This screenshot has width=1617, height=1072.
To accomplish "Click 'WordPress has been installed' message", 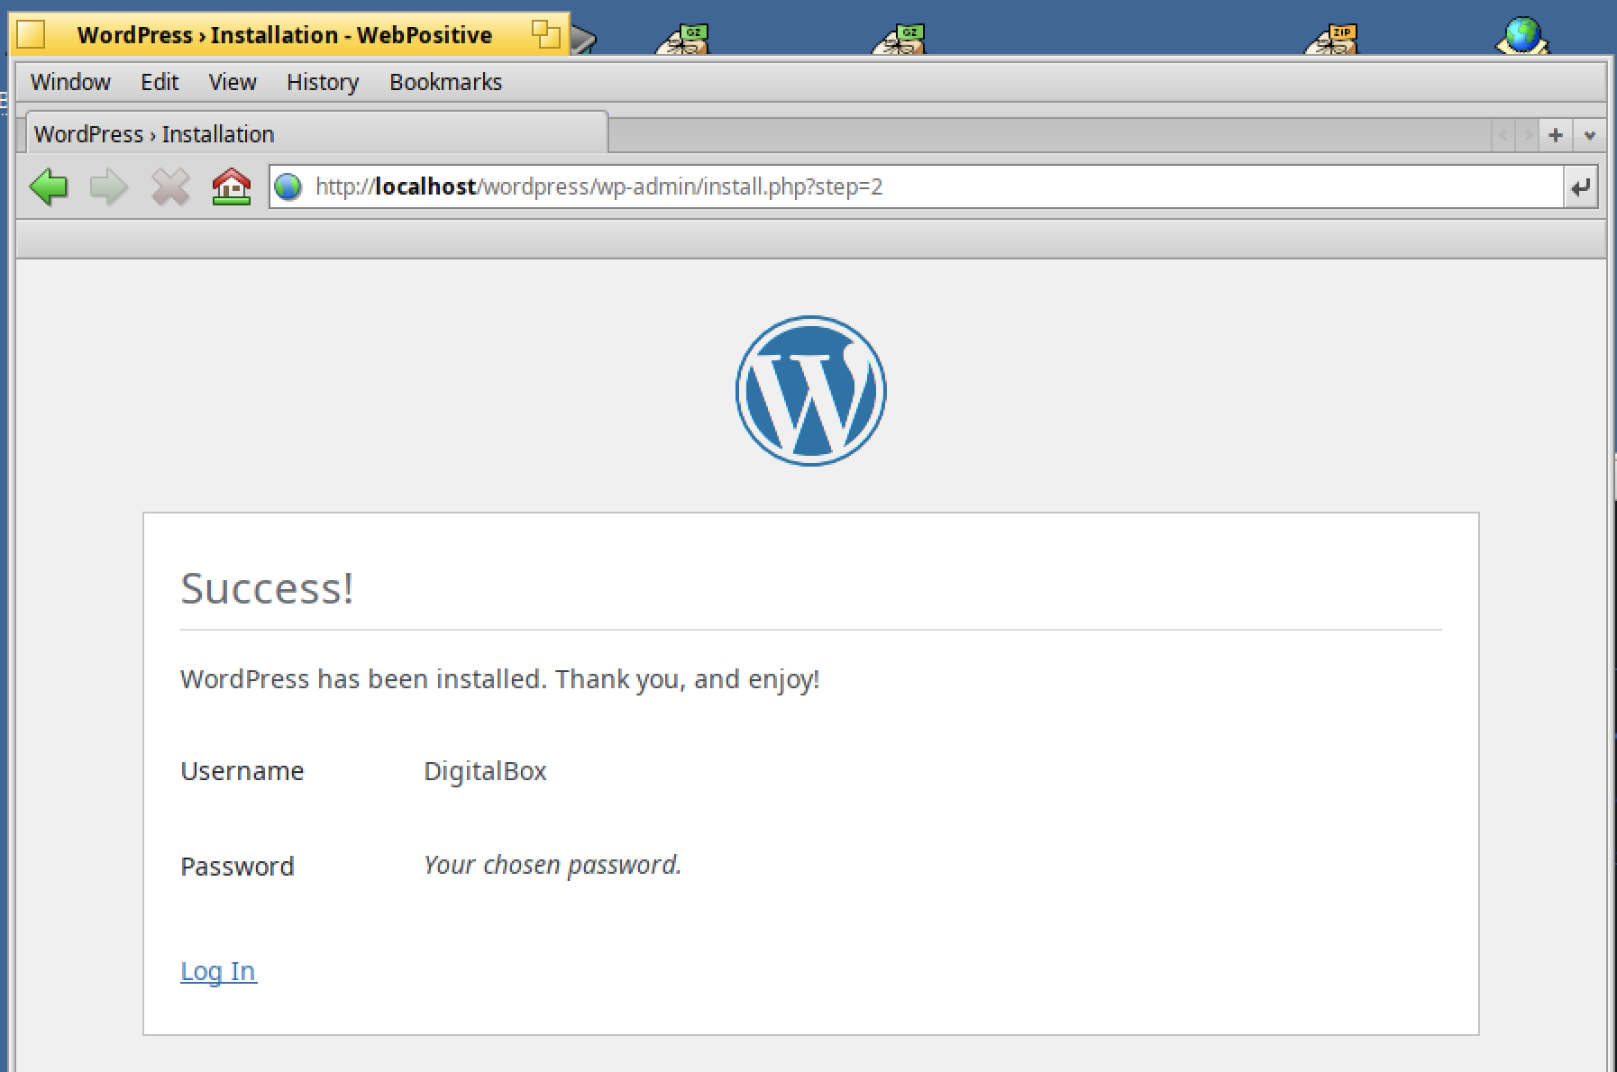I will click(499, 678).
